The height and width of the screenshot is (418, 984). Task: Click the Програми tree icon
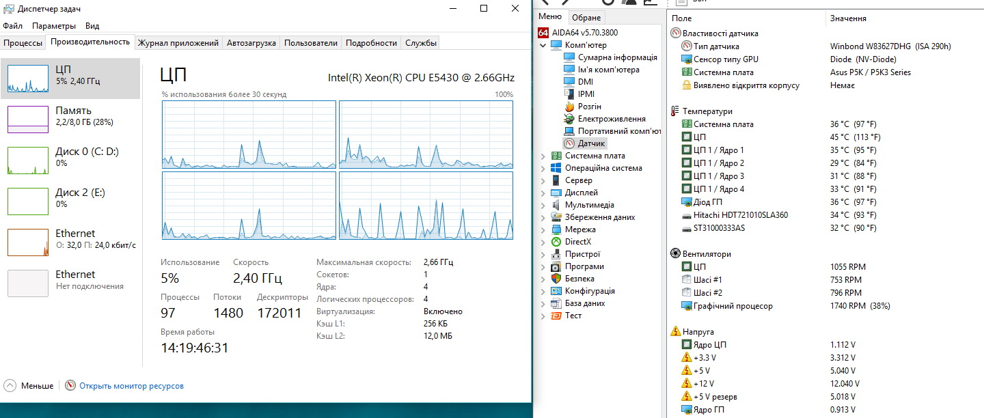click(x=556, y=266)
